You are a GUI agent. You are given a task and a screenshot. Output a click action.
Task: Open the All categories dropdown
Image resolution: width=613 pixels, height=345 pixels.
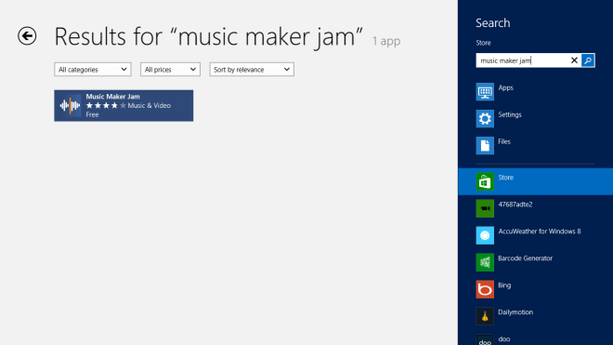tap(93, 70)
